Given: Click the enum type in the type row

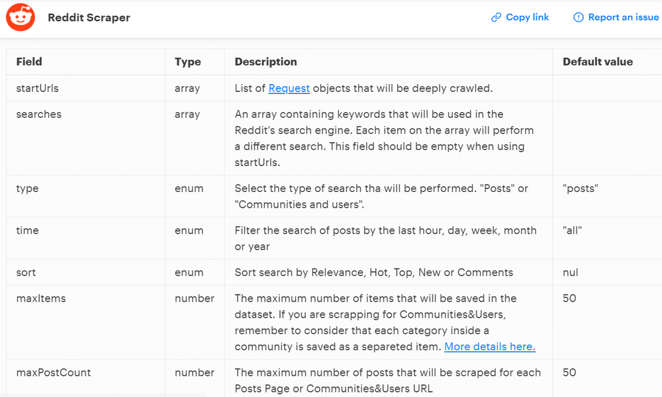Looking at the screenshot, I should [x=189, y=188].
